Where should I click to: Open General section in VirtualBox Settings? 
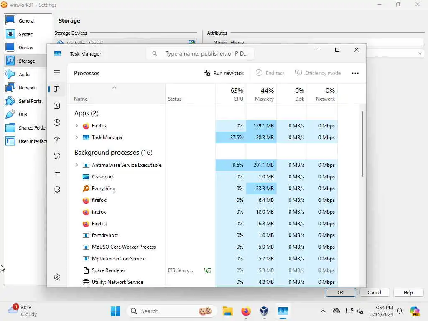25,21
